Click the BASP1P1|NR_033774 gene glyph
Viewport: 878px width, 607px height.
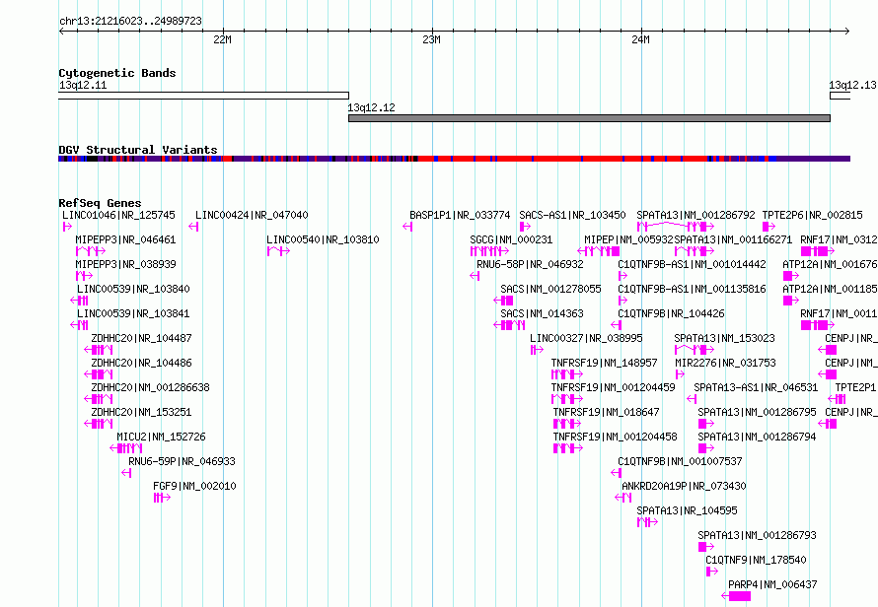point(407,227)
